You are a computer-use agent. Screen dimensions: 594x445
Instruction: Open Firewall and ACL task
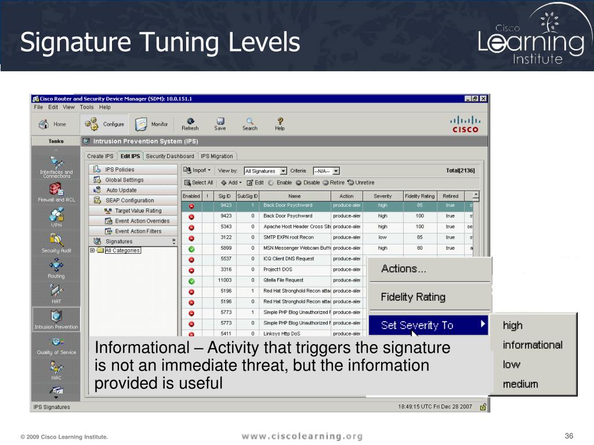point(56,192)
